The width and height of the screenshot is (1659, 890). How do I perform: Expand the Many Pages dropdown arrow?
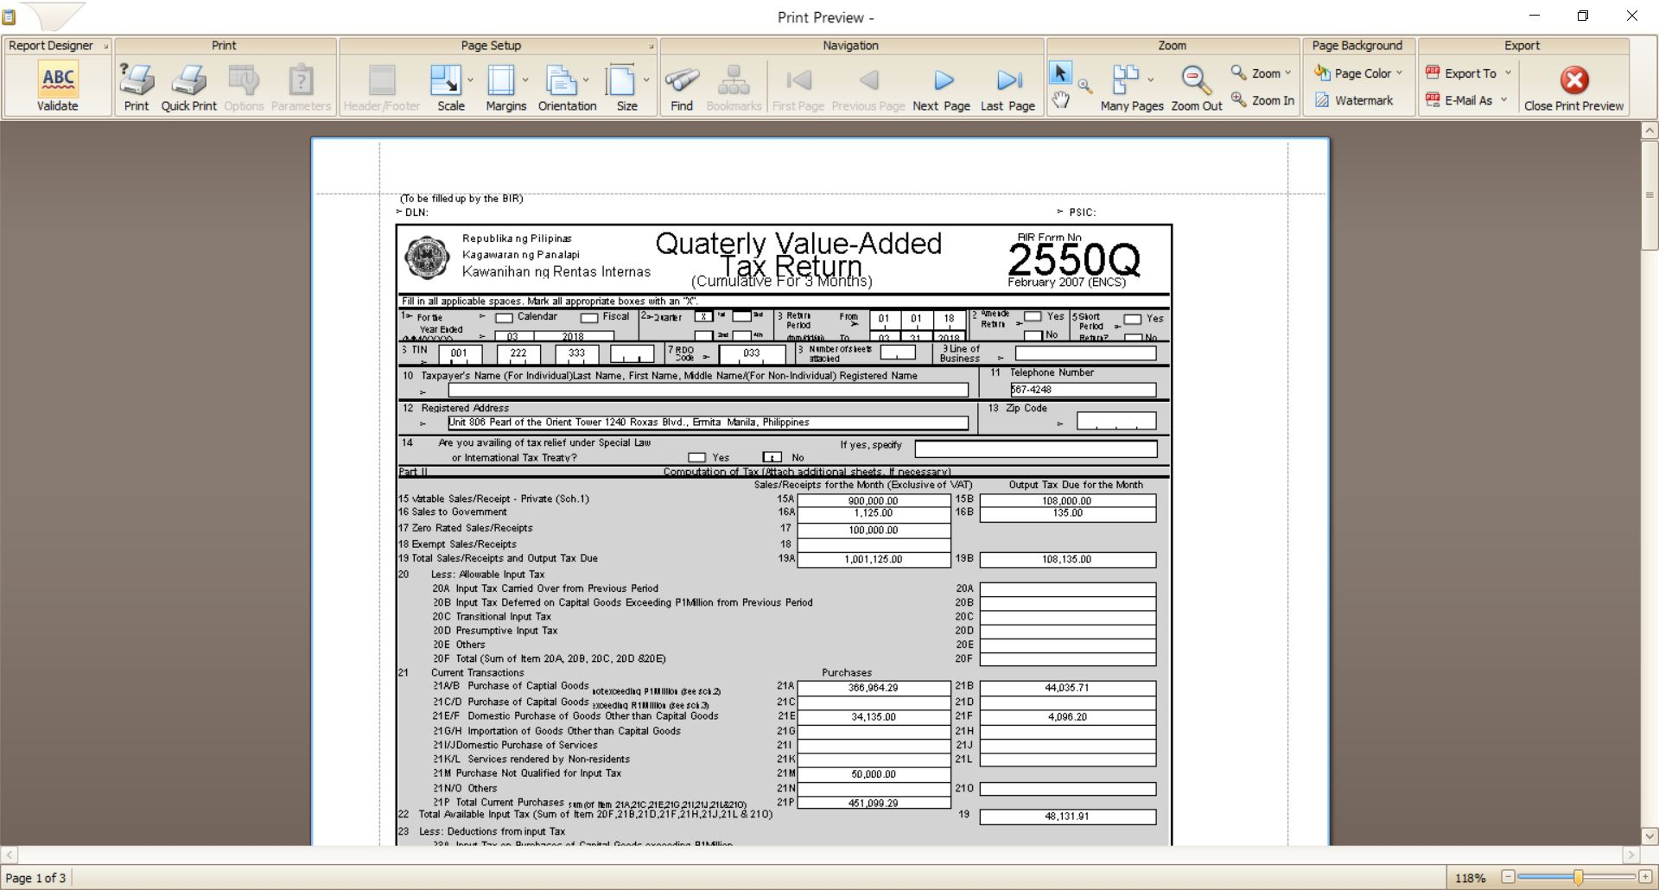pos(1150,80)
